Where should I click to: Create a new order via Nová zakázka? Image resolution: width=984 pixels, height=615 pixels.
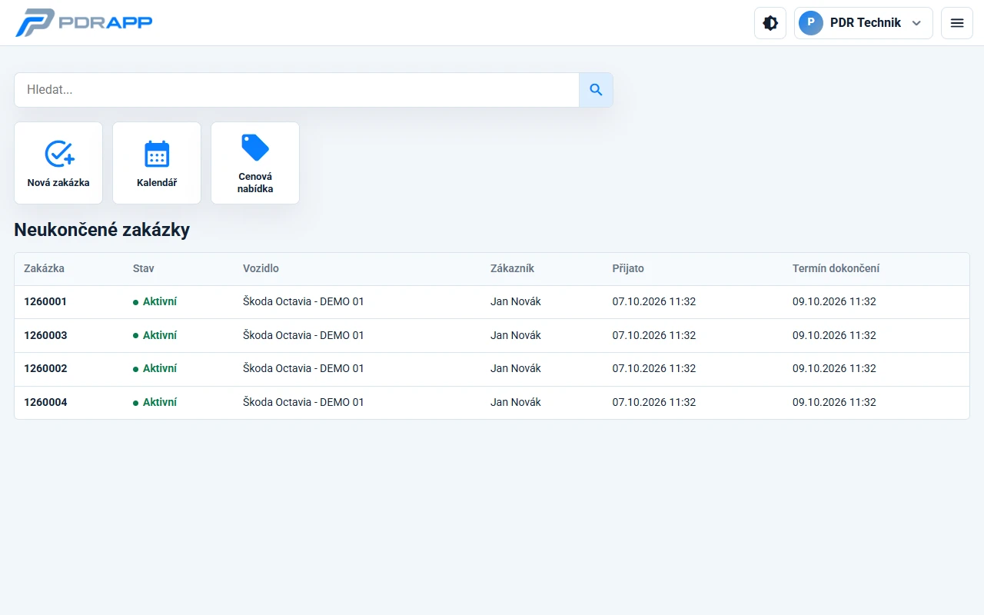[58, 163]
